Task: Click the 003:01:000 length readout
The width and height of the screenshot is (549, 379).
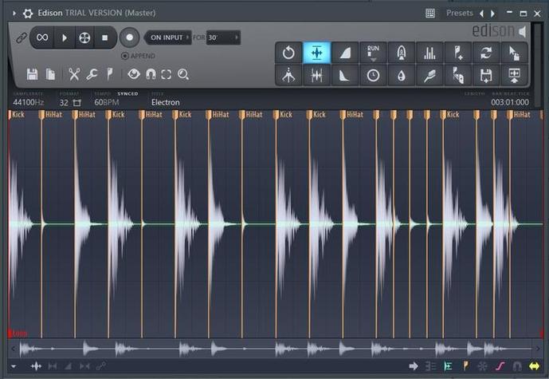Action: click(510, 102)
